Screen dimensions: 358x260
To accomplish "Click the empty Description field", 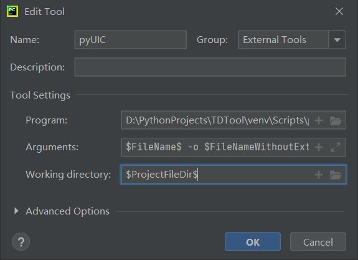I will [210, 67].
